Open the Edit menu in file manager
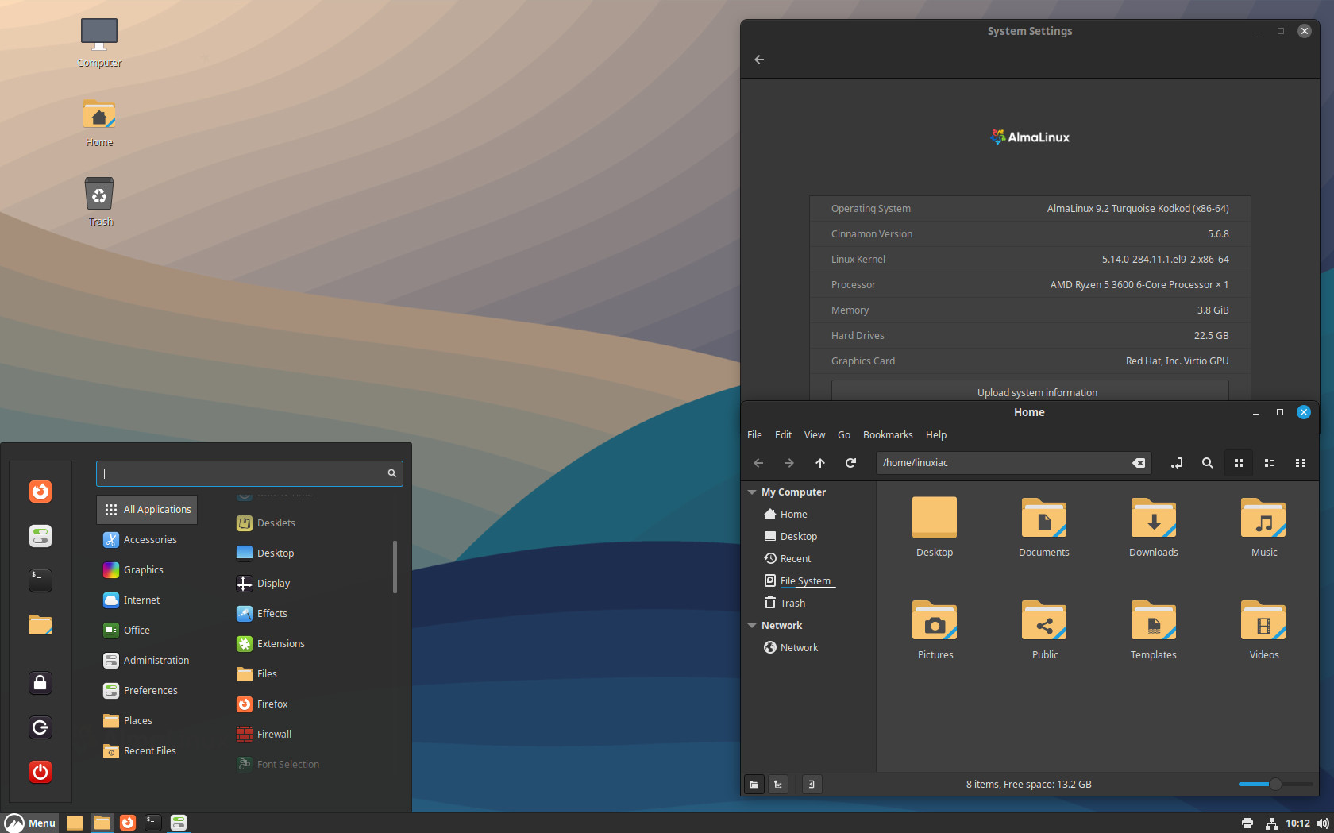Screen dimensions: 1334x833 (x=783, y=435)
